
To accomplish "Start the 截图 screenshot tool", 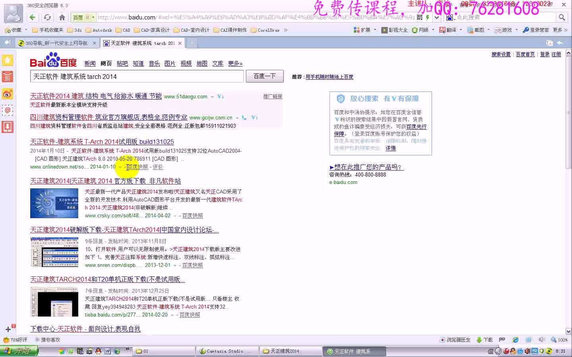I will click(x=476, y=30).
